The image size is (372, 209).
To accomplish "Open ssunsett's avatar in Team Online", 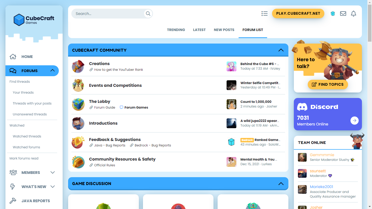I will (x=302, y=173).
